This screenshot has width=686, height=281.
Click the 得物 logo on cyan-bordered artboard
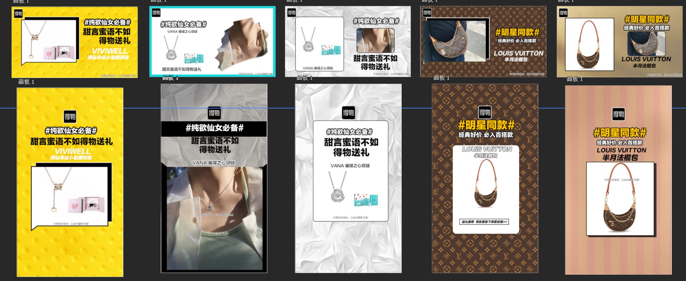156,13
